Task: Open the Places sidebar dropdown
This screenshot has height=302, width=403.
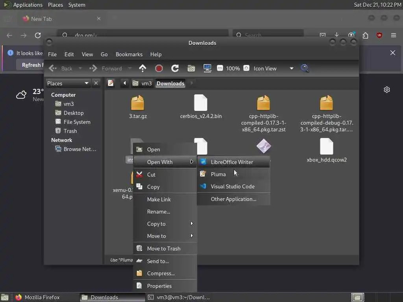Action: [68, 83]
